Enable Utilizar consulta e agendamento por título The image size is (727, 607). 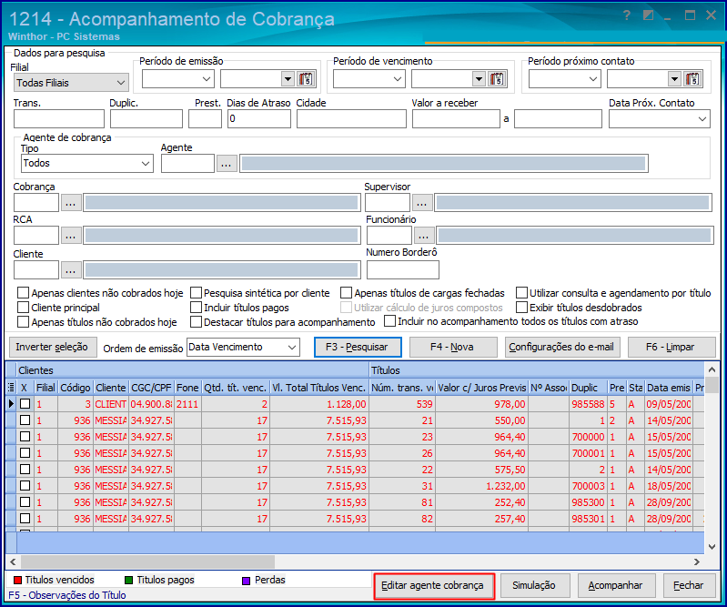[521, 293]
